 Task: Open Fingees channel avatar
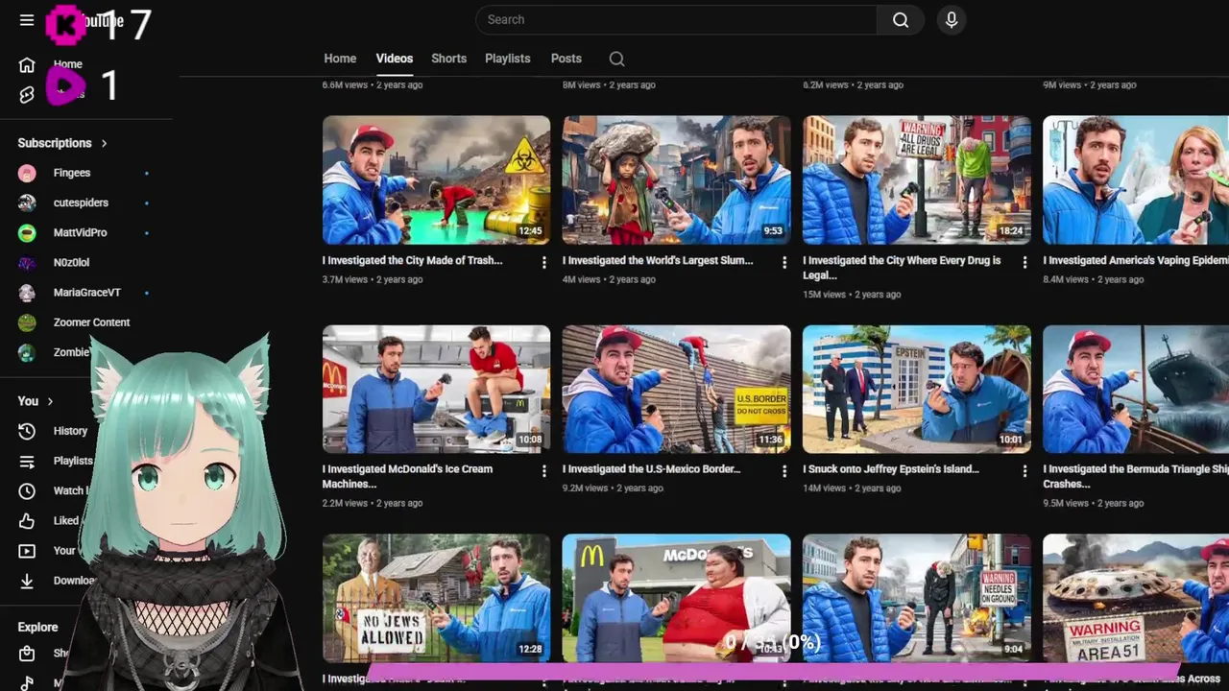(27, 173)
